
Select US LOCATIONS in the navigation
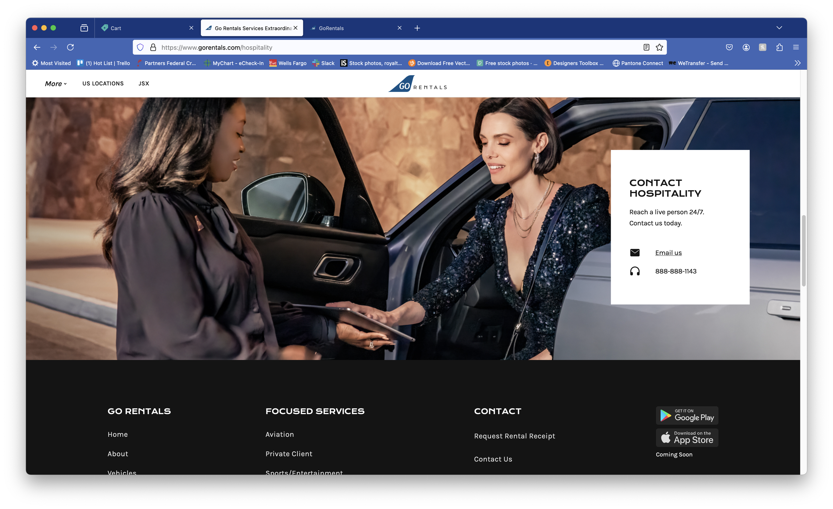click(x=103, y=84)
